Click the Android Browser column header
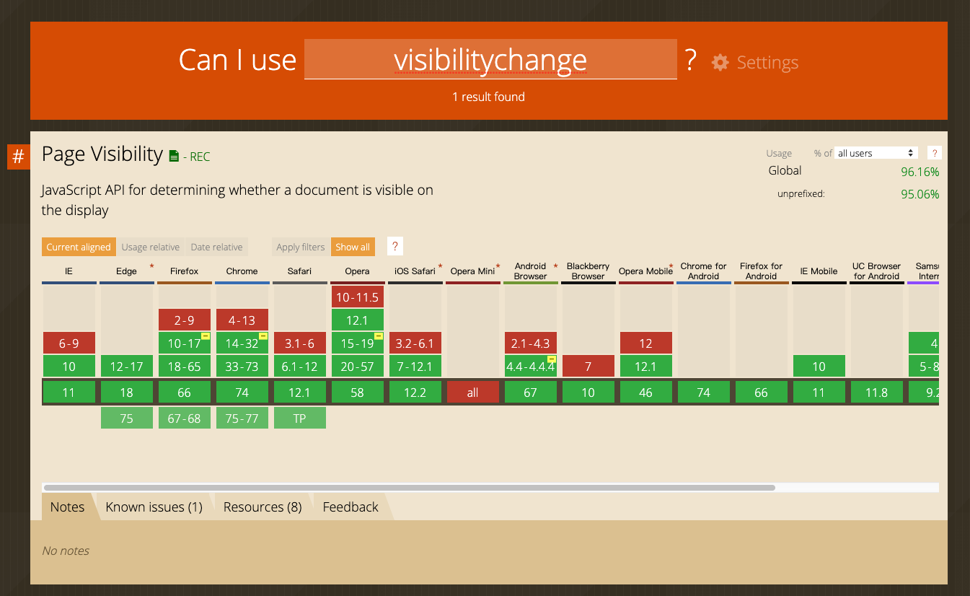 [530, 271]
